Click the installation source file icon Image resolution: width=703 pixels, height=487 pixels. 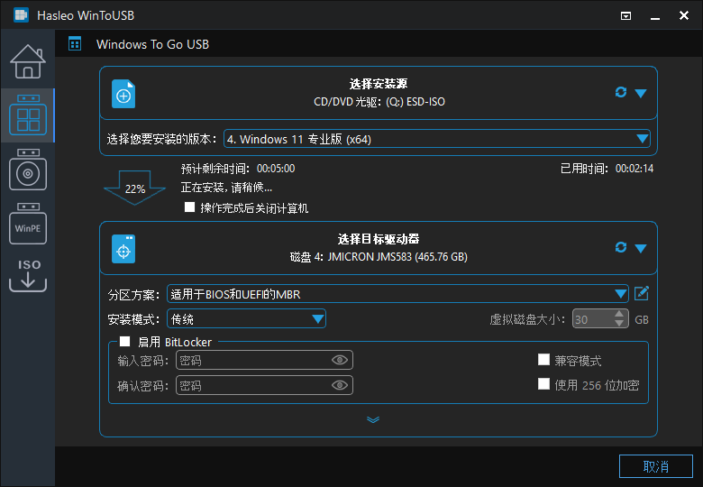tap(123, 94)
